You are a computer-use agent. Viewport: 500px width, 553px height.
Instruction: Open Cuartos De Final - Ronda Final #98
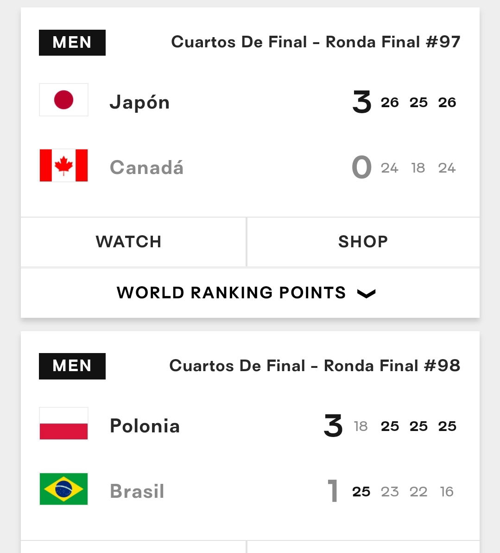coord(315,366)
